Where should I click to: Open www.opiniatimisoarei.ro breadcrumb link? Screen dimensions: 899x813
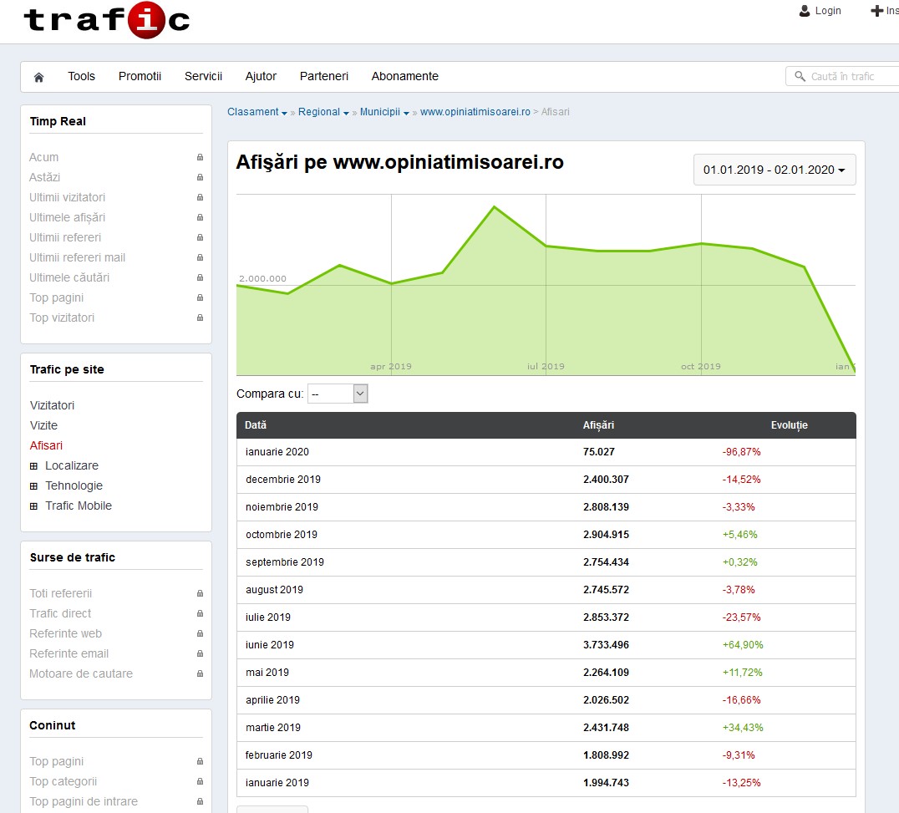click(475, 112)
